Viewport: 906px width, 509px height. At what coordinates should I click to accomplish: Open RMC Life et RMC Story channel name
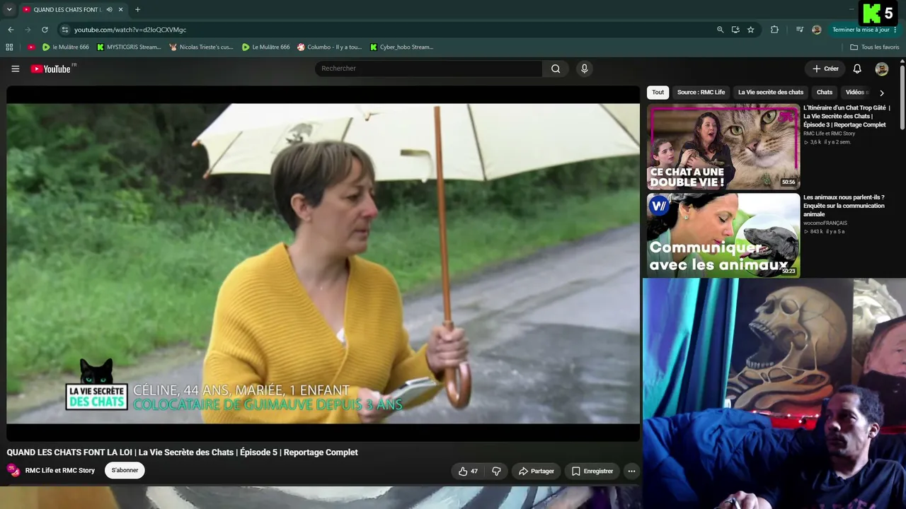(60, 471)
